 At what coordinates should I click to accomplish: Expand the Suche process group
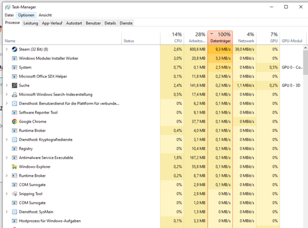tap(6, 86)
